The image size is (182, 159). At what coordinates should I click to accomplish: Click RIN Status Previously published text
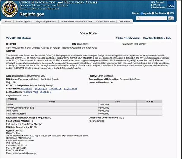coord(32,79)
